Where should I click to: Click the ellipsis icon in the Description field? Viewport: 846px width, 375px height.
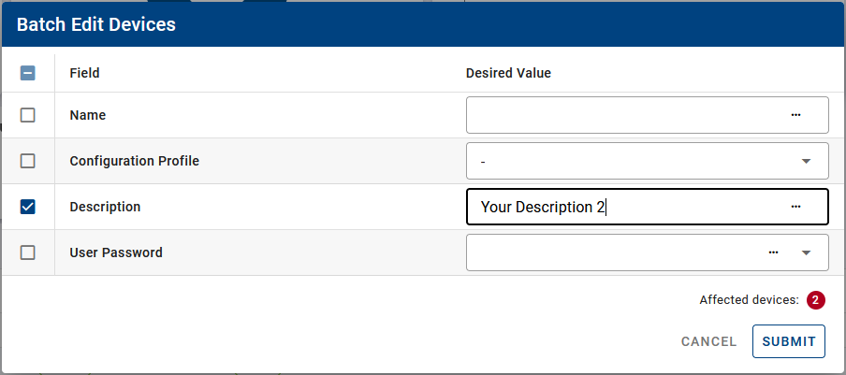[x=795, y=207]
